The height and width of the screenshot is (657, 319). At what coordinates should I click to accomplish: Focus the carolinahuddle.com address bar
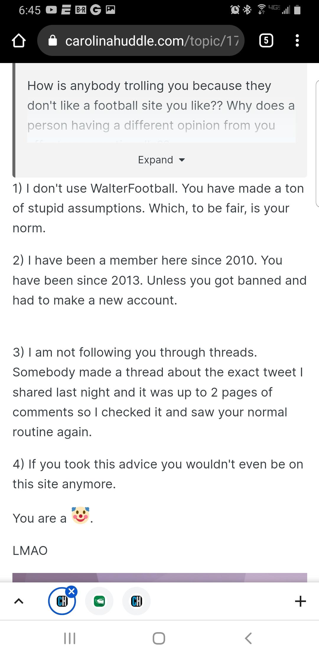click(x=141, y=41)
